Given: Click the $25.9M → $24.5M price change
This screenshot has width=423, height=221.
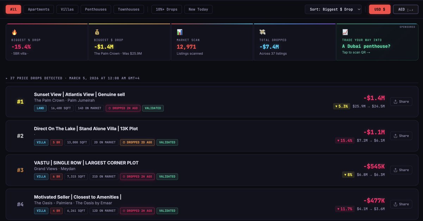Looking at the screenshot, I should tap(369, 106).
